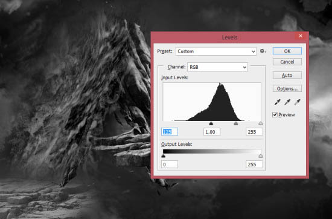Click the gamma field showing 1.00
This screenshot has height=219, width=332.
[212, 132]
